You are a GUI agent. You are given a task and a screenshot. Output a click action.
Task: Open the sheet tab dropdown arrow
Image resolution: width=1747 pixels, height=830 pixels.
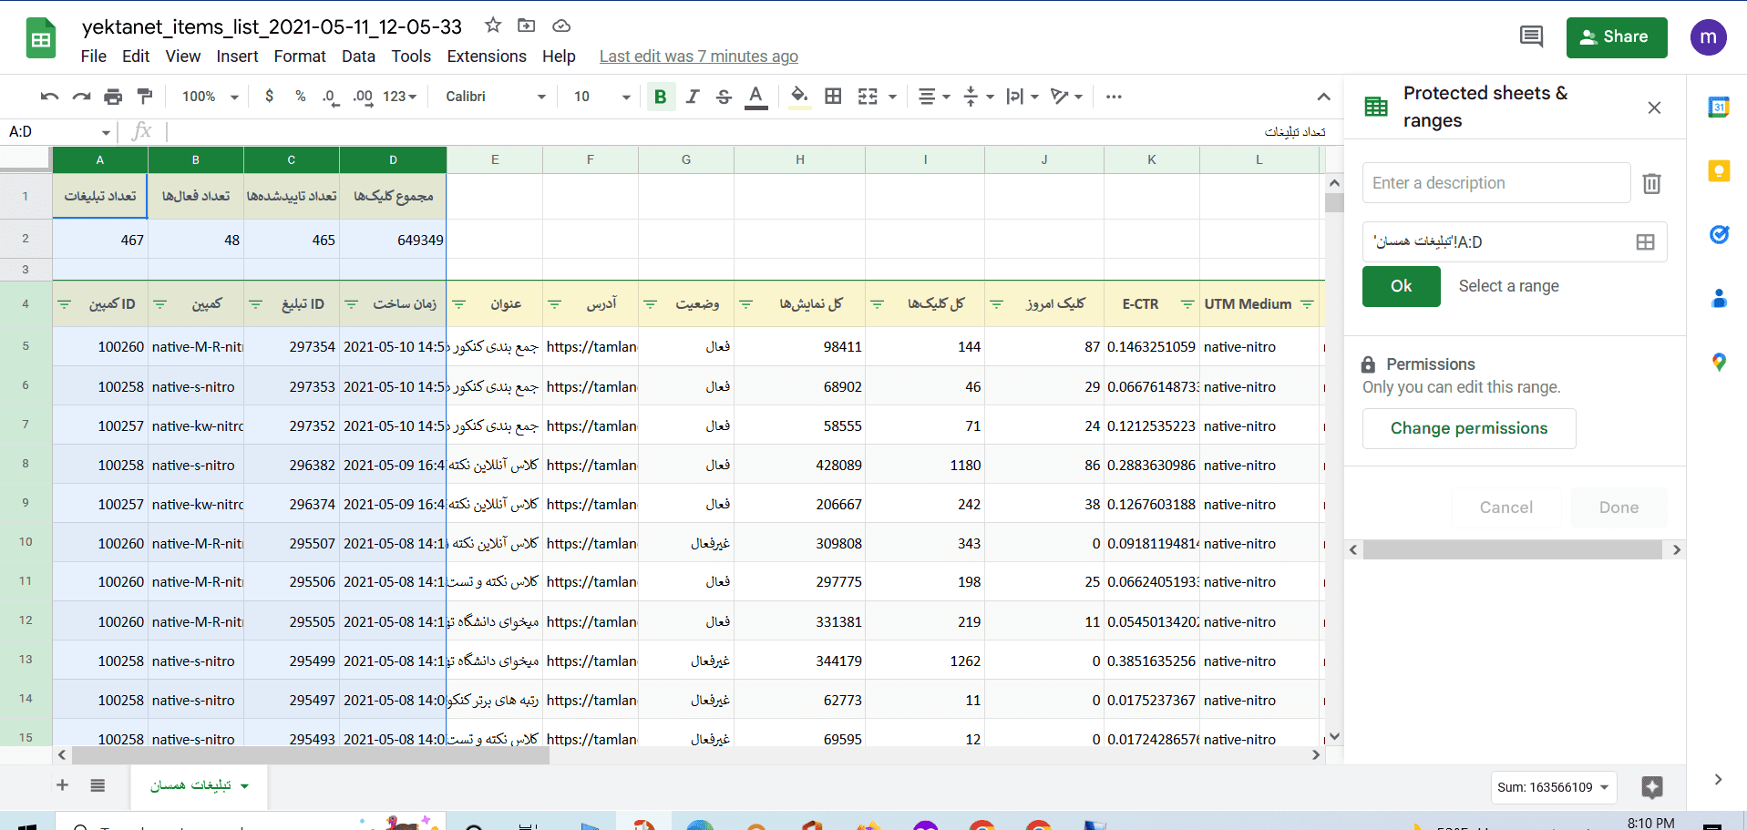coord(245,785)
